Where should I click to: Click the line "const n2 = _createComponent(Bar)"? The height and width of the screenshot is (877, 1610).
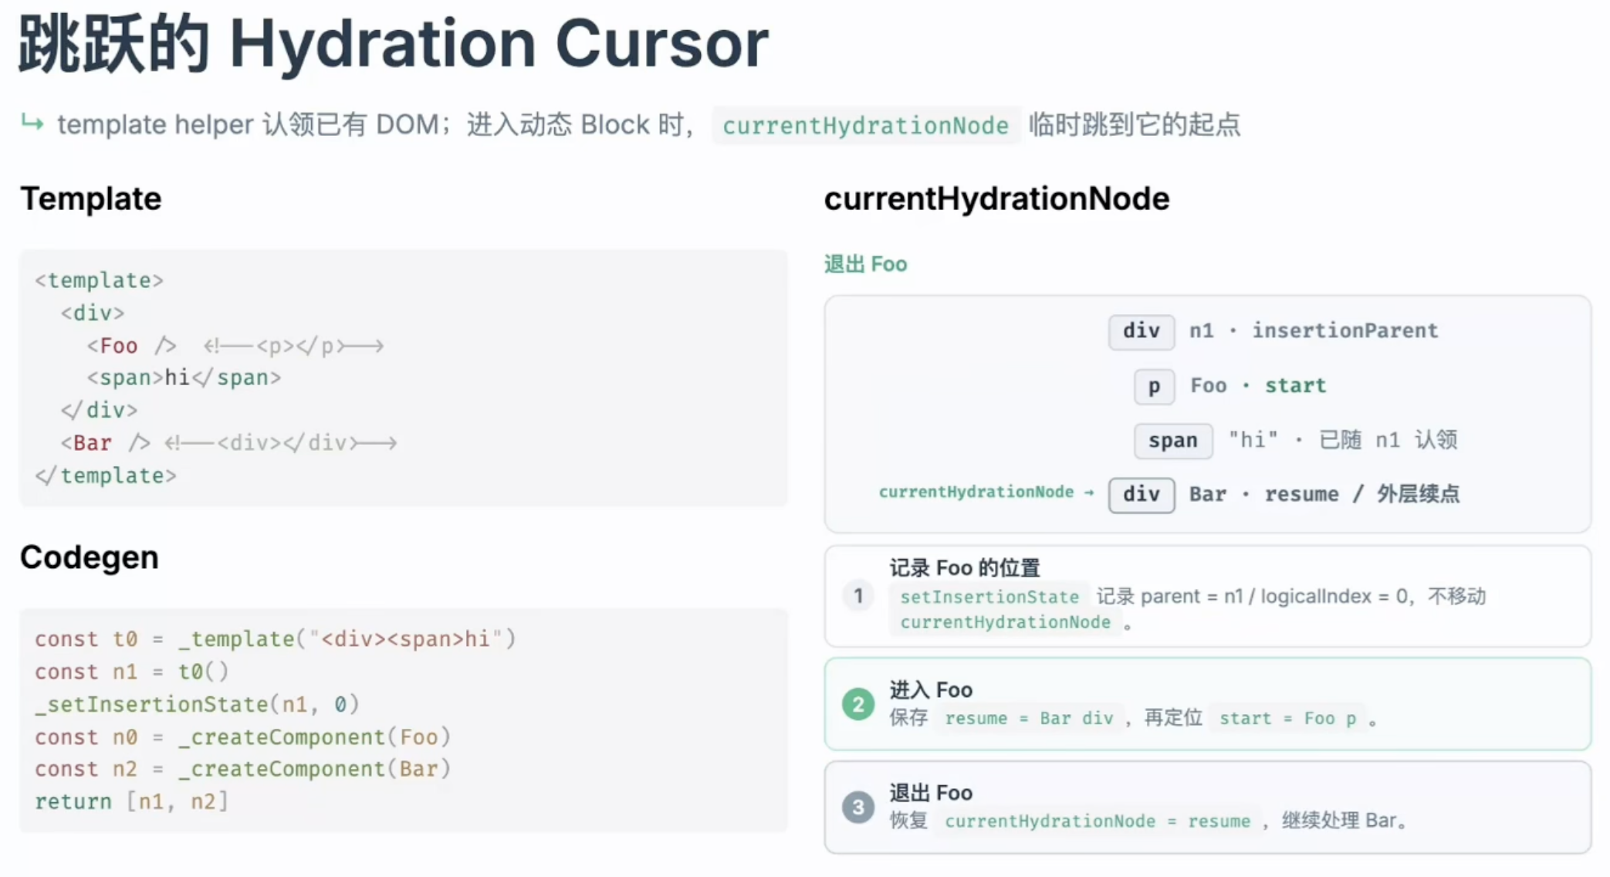click(242, 769)
